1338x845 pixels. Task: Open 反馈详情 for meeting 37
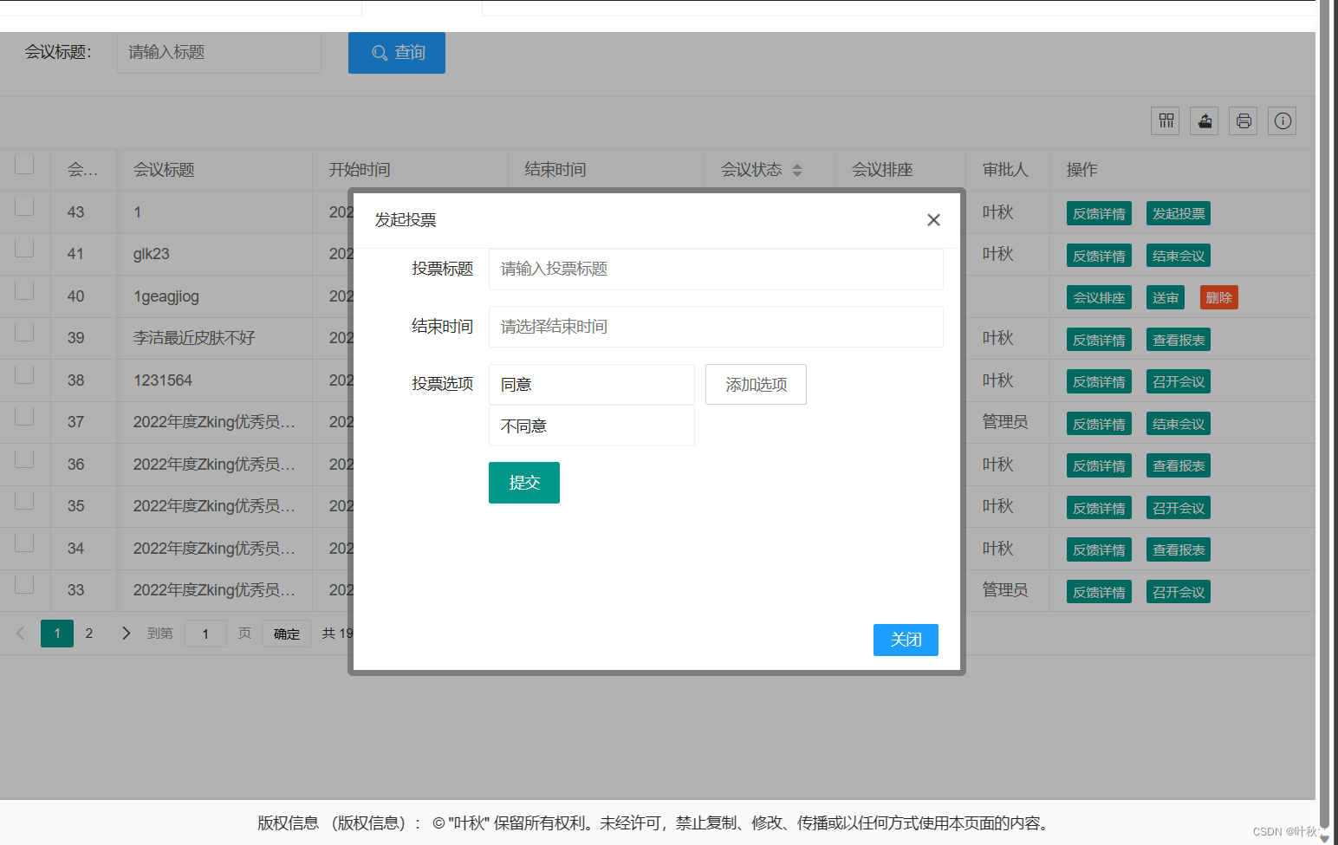(x=1099, y=424)
